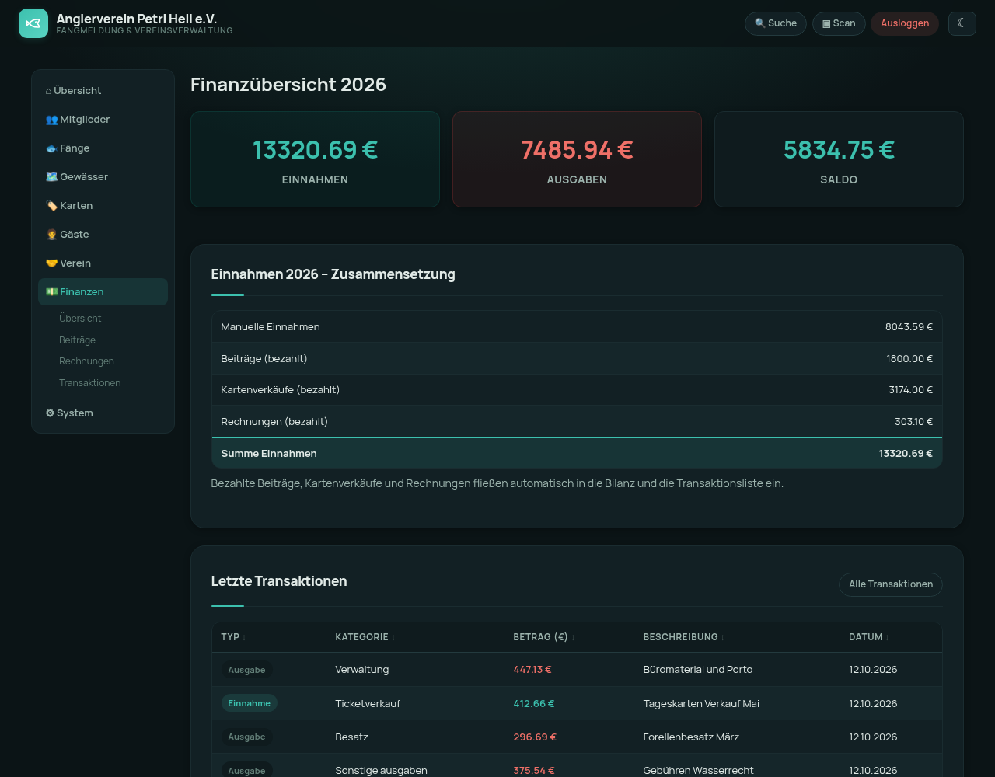This screenshot has height=777, width=995.
Task: Select the Karten menu item
Action: (x=103, y=206)
